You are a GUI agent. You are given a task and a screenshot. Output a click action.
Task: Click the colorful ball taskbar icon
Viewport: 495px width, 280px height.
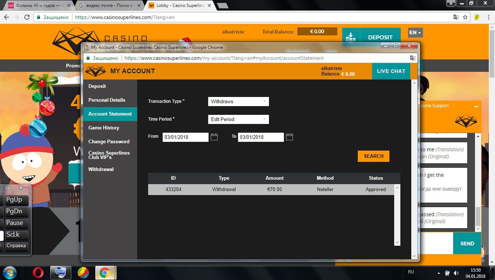pyautogui.click(x=83, y=273)
